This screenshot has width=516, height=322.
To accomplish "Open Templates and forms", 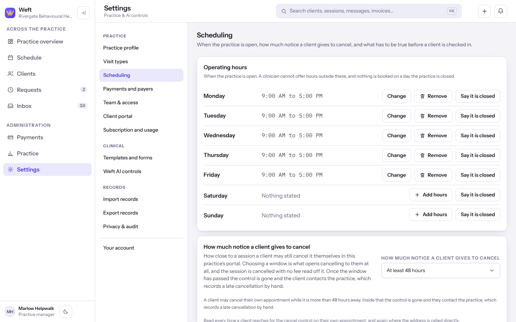I will (x=141, y=158).
